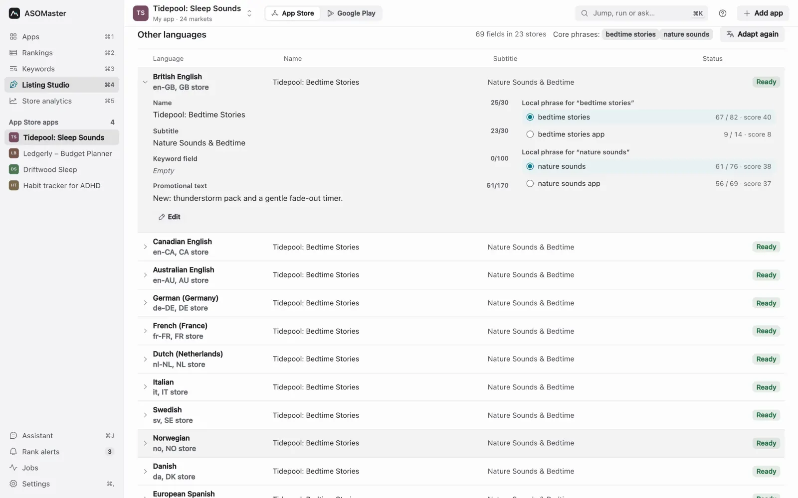Expand the Italian language row
Image resolution: width=798 pixels, height=498 pixels.
click(145, 387)
